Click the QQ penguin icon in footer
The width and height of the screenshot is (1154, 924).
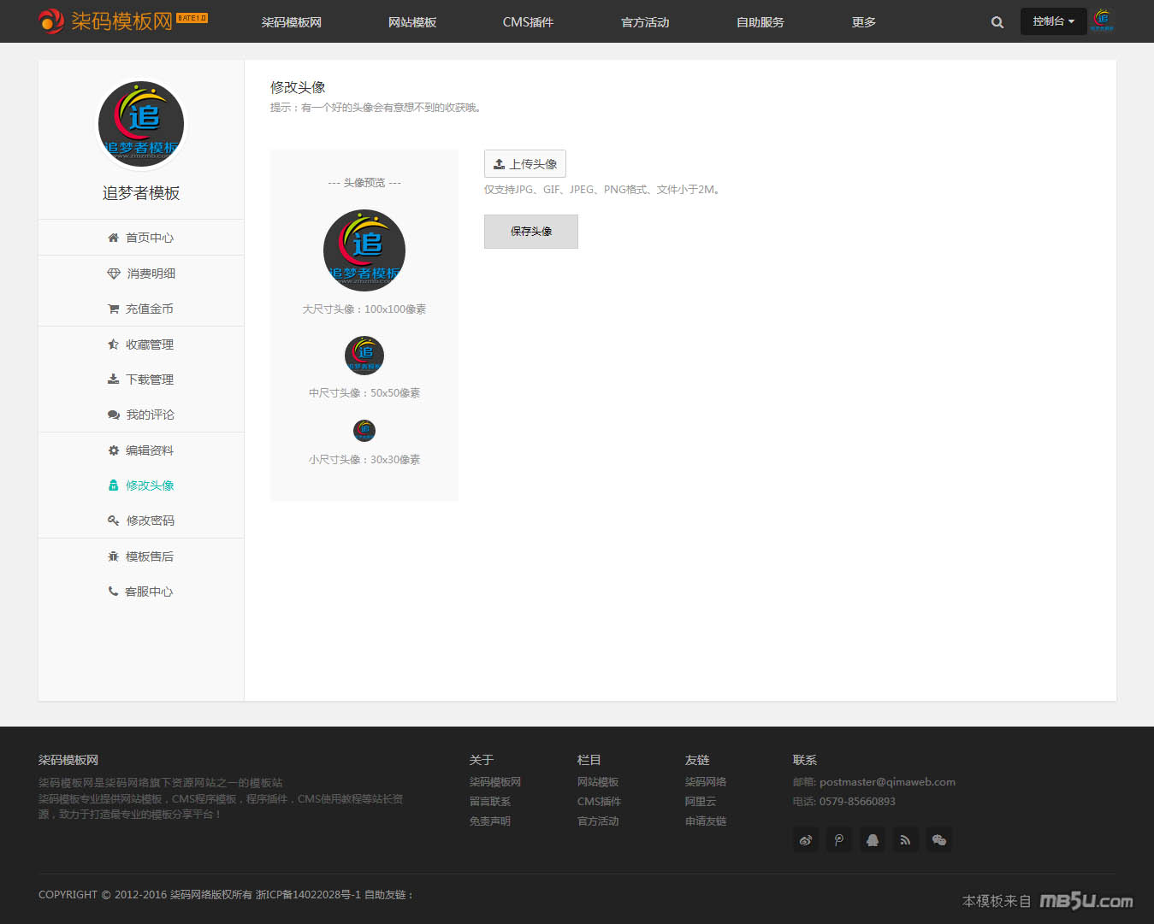coord(872,840)
